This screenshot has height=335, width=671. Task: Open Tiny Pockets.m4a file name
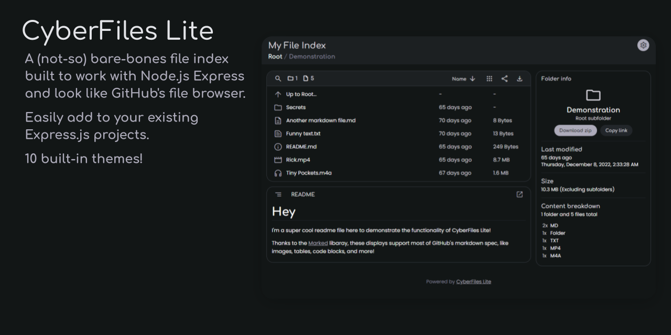click(309, 173)
